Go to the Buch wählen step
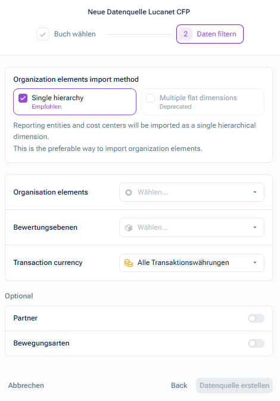The width and height of the screenshot is (280, 401). 66,34
